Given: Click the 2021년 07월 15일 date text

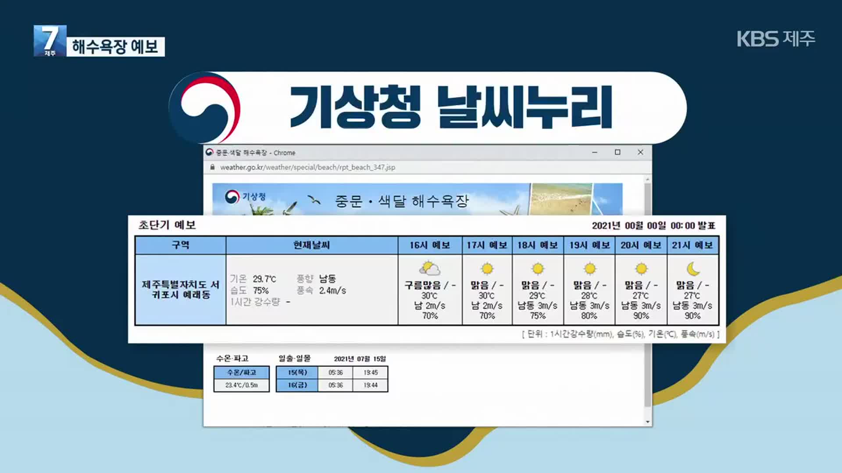Looking at the screenshot, I should [x=360, y=359].
